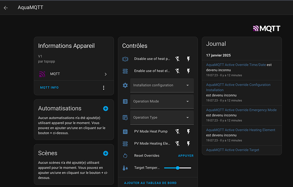Open AquaMQTT Active Override Time/Date link
The height and width of the screenshot is (187, 293).
coord(236,65)
